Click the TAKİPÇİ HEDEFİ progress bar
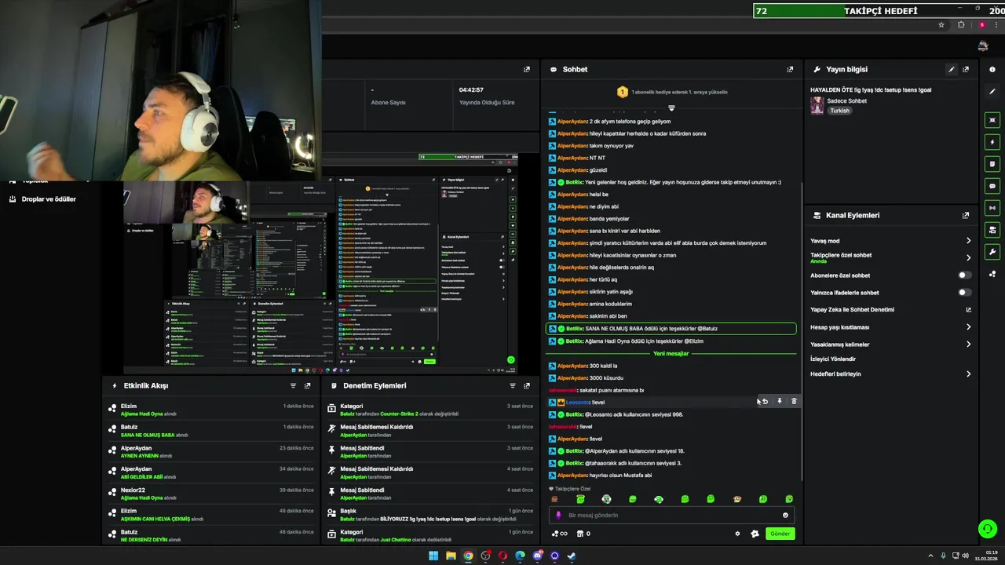 tap(879, 11)
